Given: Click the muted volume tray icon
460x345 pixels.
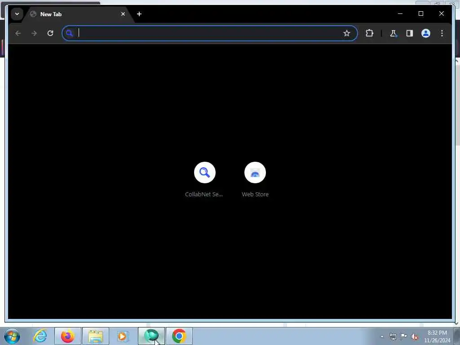Looking at the screenshot, I should 415,336.
